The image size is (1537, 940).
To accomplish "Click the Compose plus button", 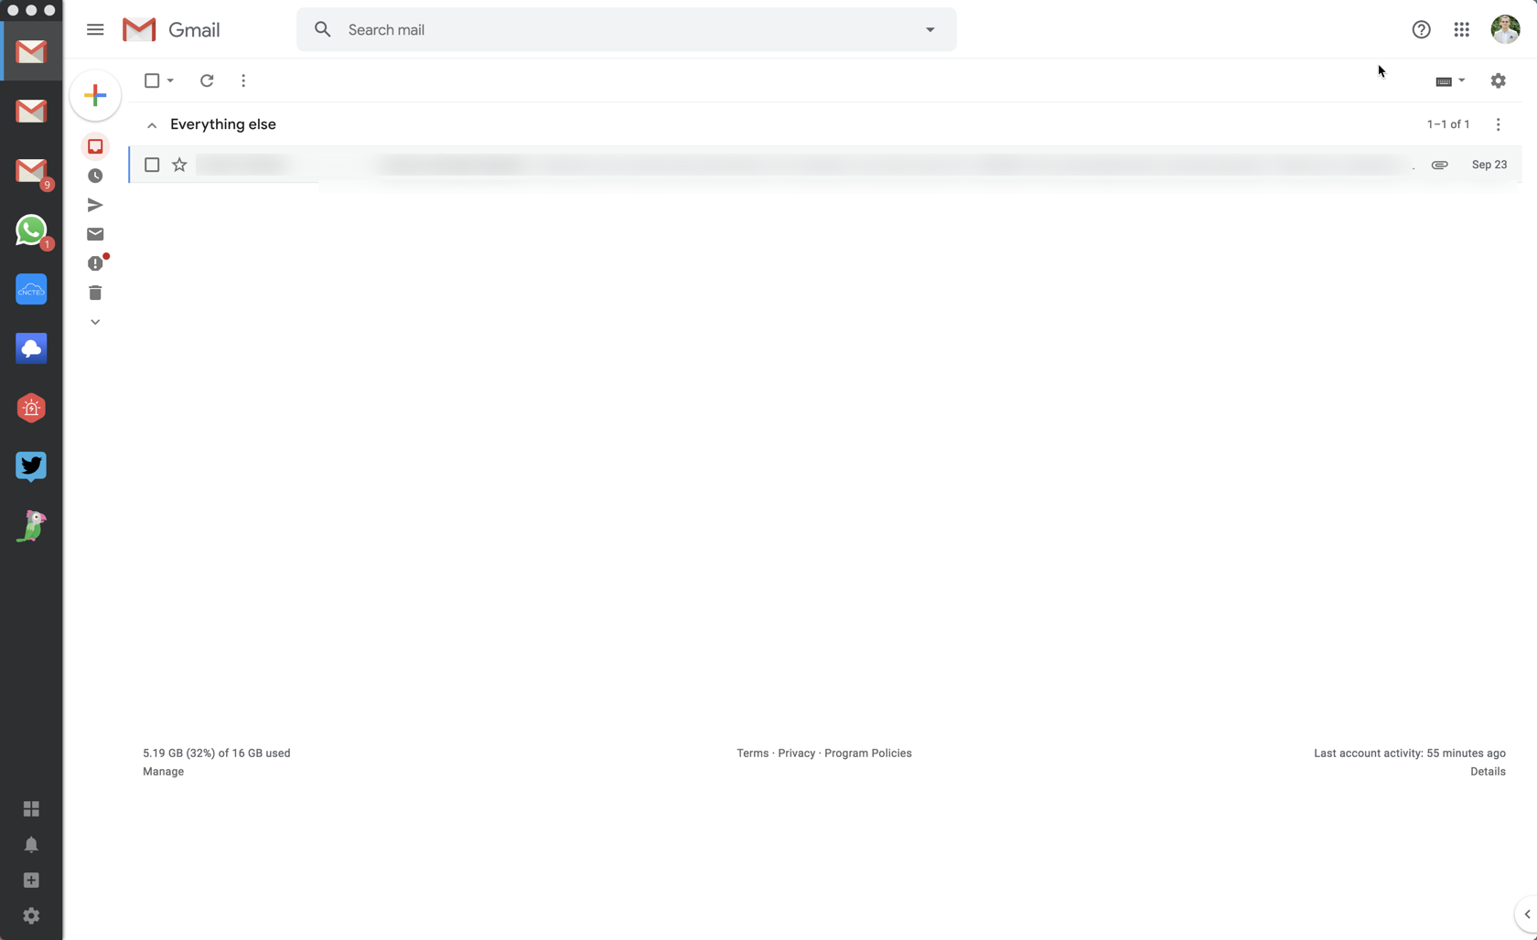I will point(95,95).
